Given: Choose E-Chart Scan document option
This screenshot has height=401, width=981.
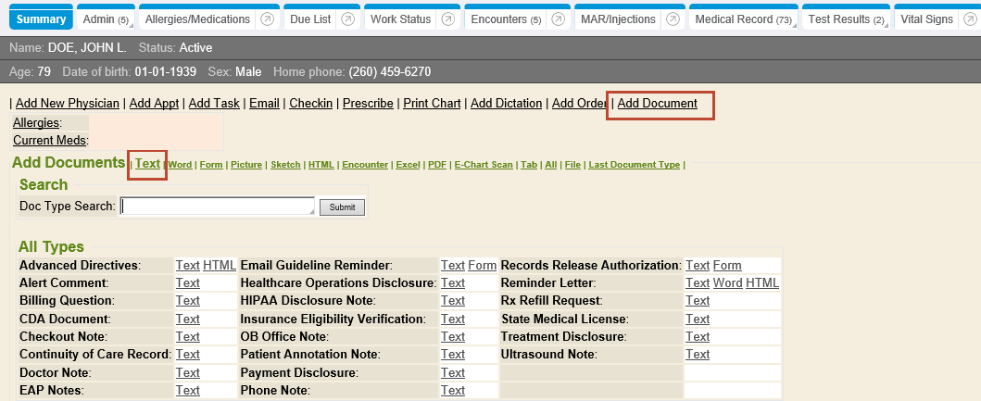Looking at the screenshot, I should pos(484,165).
